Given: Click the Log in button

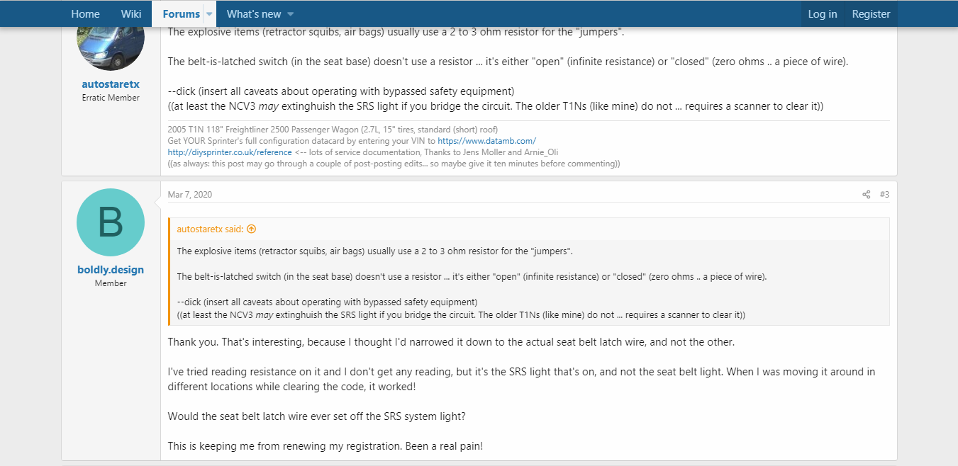Looking at the screenshot, I should pos(823,14).
